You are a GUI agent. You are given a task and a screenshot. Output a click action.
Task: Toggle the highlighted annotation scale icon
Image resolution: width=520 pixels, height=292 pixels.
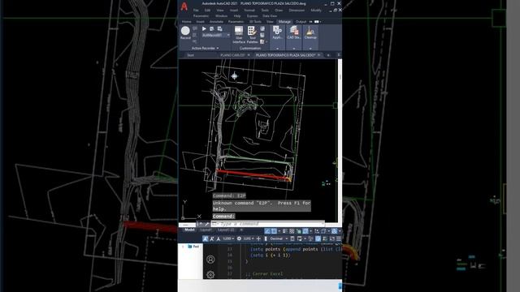click(x=206, y=238)
